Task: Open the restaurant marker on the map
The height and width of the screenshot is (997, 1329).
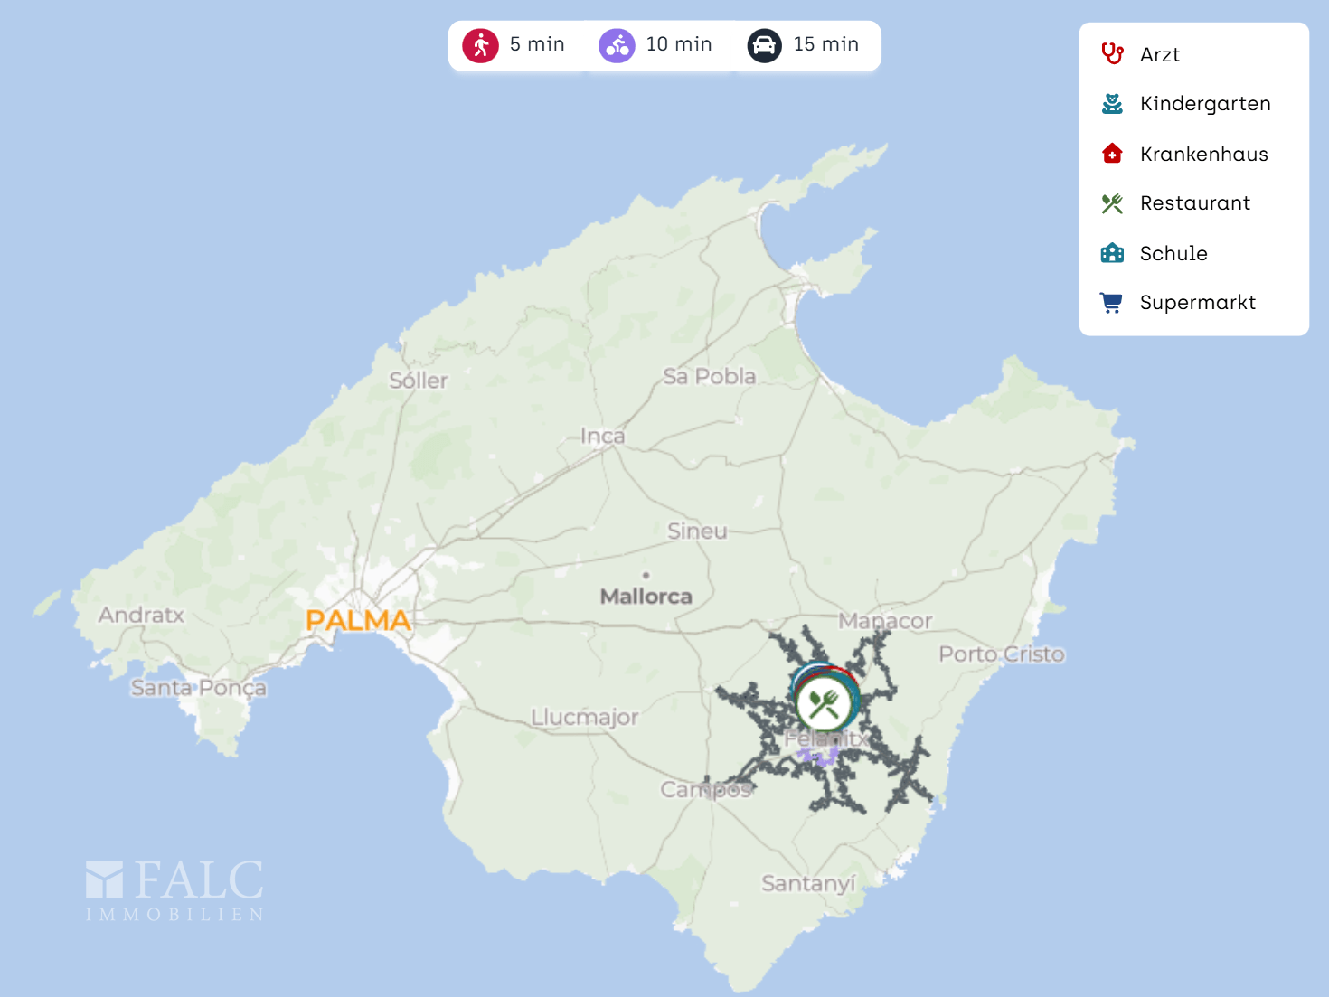Action: coord(824,703)
